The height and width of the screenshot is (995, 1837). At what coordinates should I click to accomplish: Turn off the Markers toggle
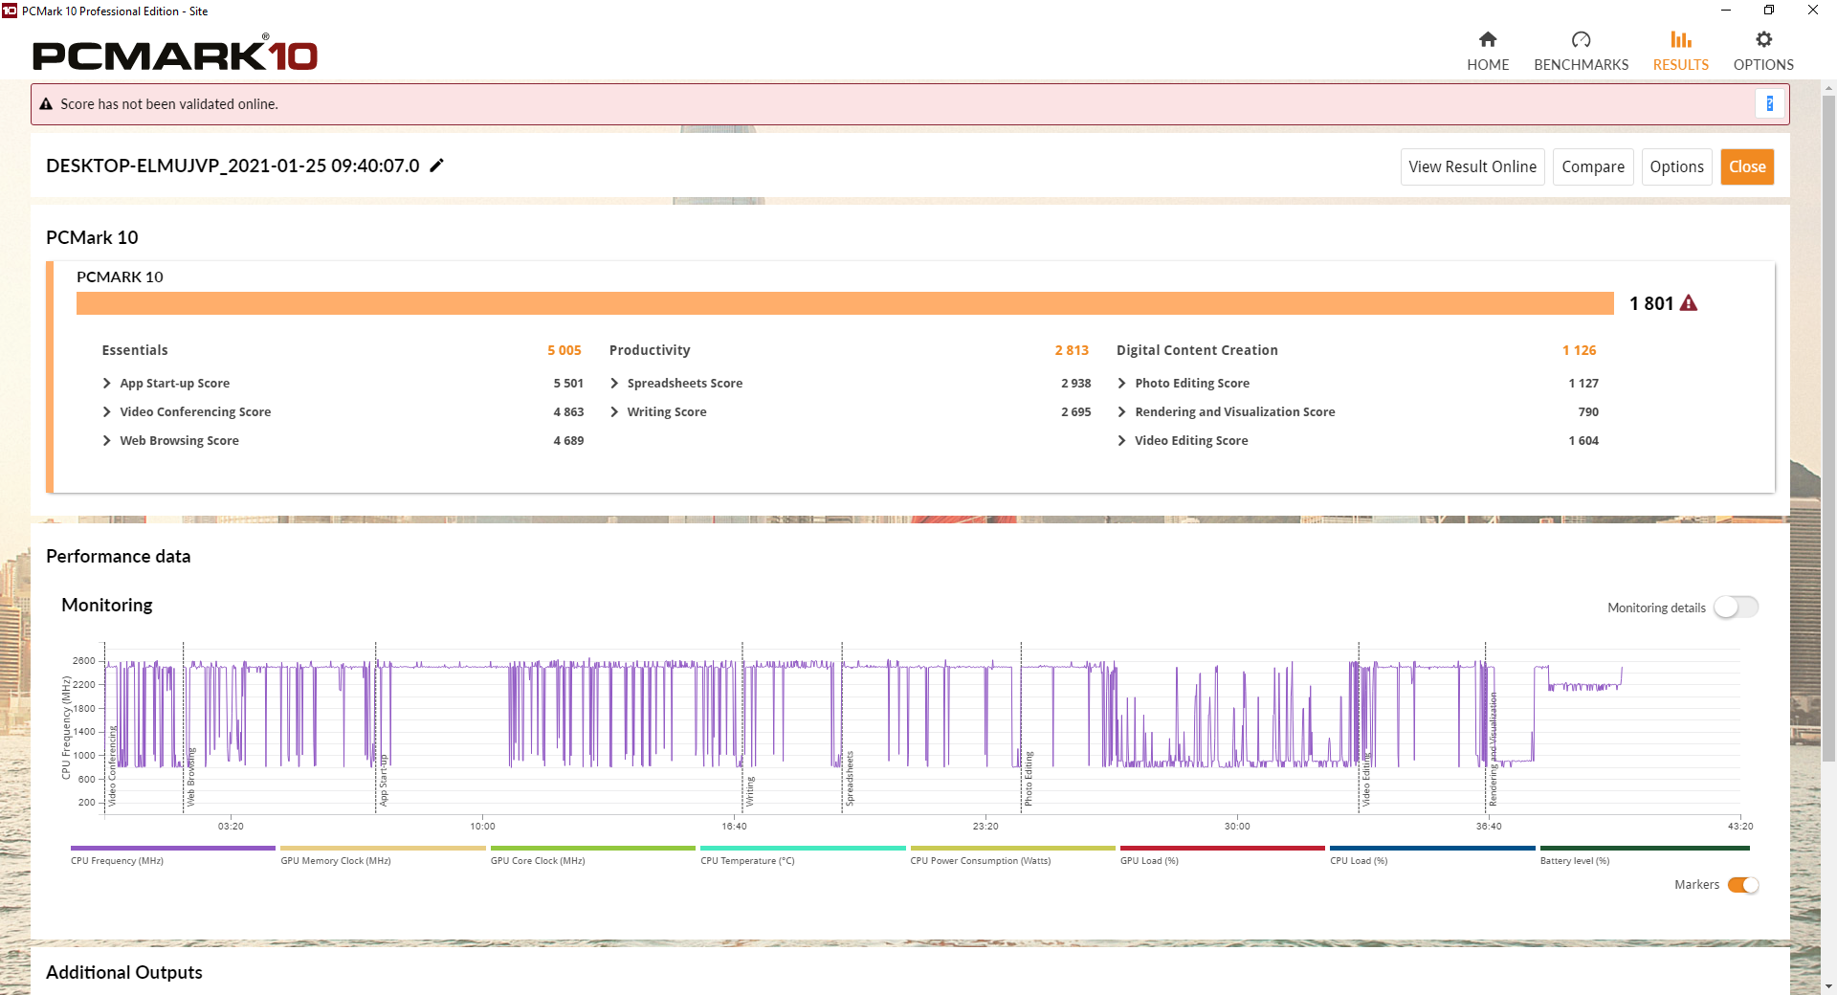coord(1743,885)
